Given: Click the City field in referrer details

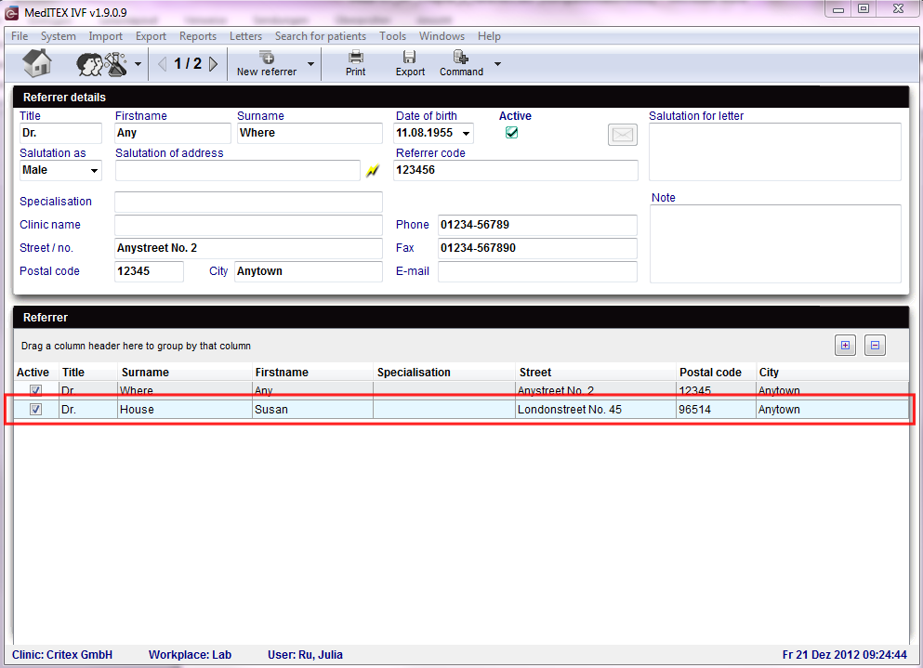Looking at the screenshot, I should click(309, 271).
